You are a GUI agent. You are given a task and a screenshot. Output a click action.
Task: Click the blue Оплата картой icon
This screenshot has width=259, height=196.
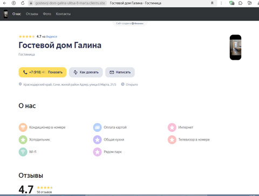(x=97, y=128)
